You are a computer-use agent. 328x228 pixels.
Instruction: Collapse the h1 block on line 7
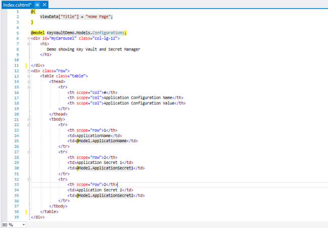click(x=29, y=44)
